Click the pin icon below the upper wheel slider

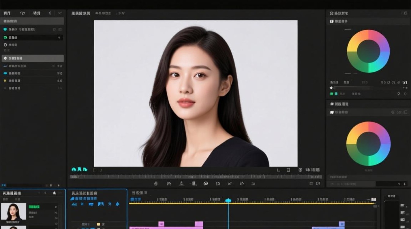(x=398, y=94)
